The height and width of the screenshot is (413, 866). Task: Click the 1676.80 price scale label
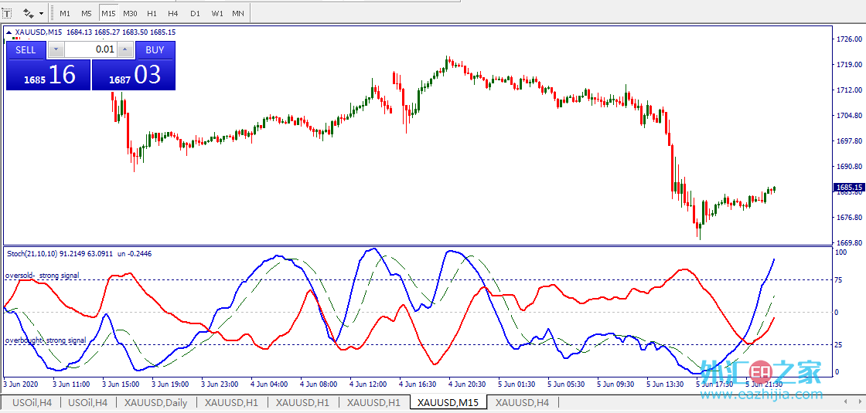coord(850,217)
